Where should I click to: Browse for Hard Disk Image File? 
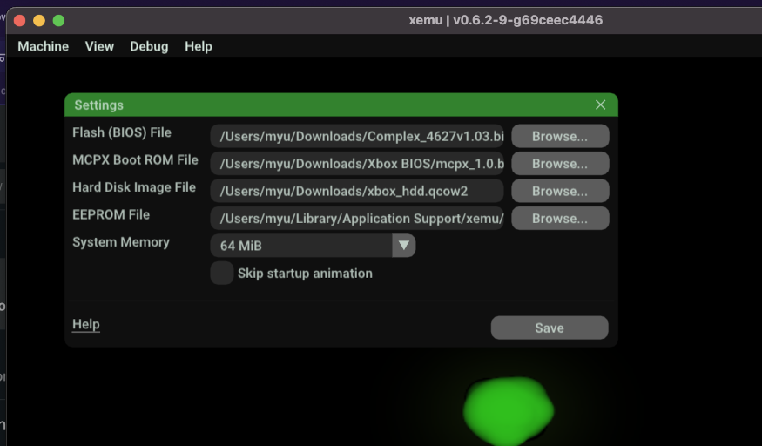[x=560, y=191]
